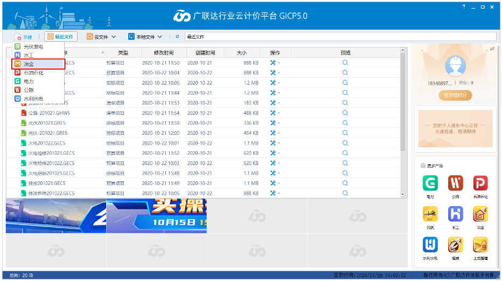
Task: Preview 公路-201021.GHW5 with its magnifier icon
Action: pyautogui.click(x=345, y=113)
